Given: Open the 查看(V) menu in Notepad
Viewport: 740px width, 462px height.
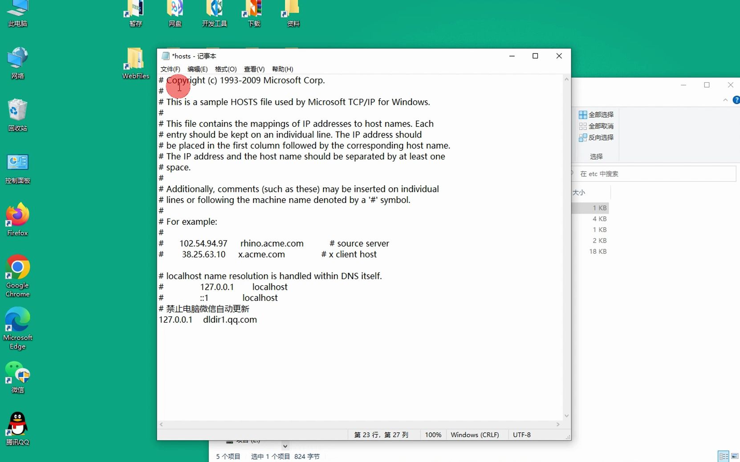Looking at the screenshot, I should pos(254,69).
